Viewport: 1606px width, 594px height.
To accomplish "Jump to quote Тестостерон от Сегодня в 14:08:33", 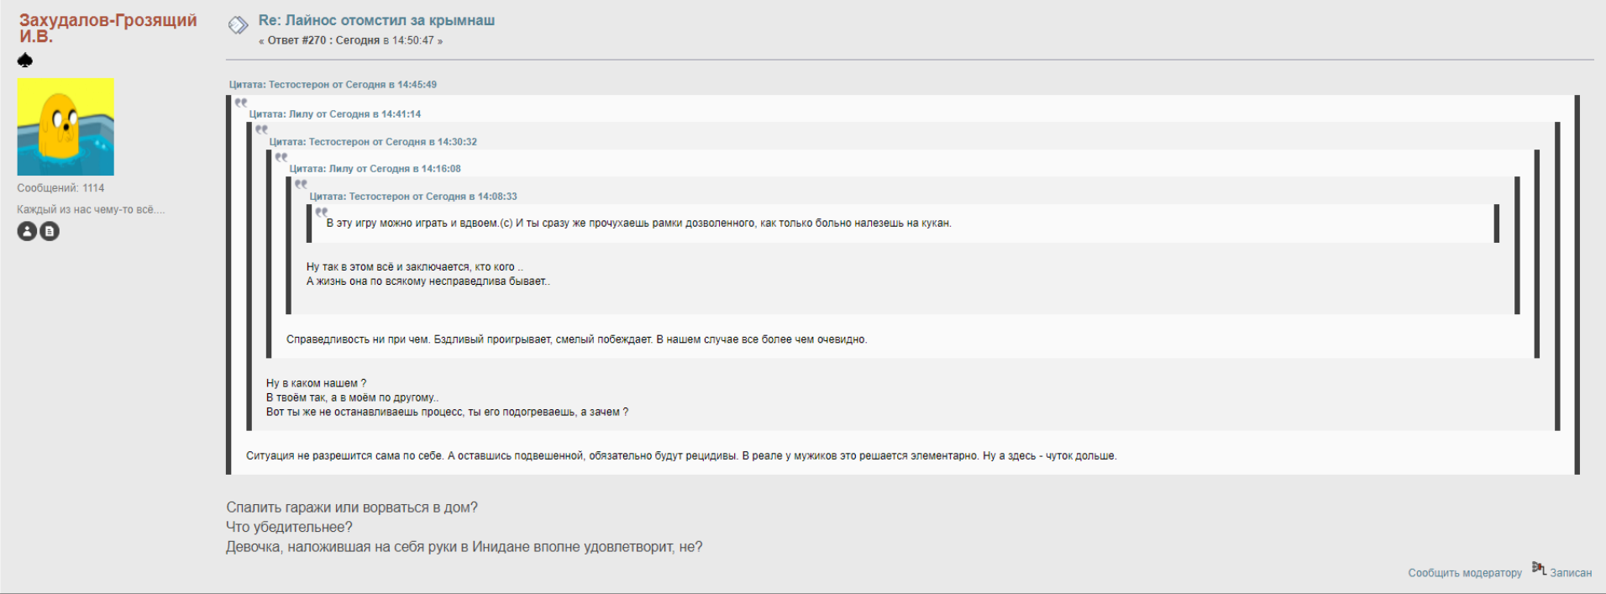I will (x=413, y=197).
